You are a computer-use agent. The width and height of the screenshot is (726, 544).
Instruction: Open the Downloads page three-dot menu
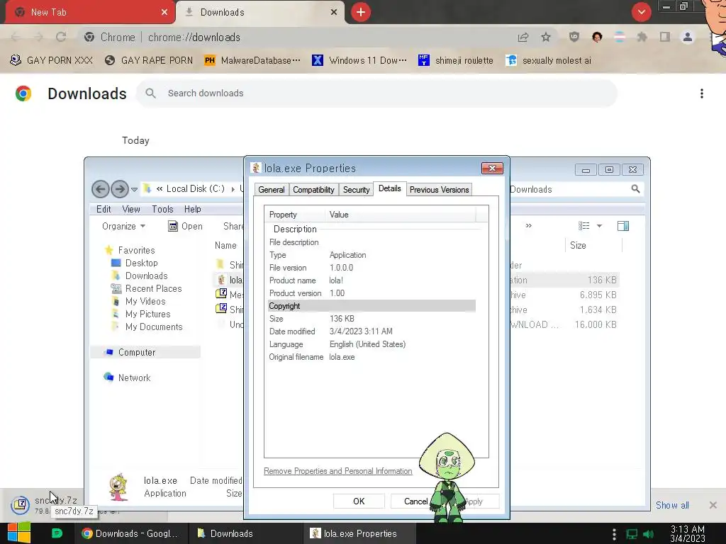pos(702,93)
